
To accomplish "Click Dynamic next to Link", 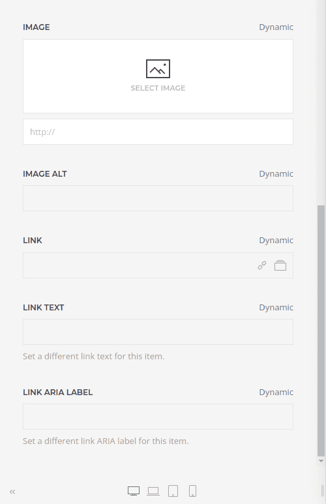I will point(276,240).
